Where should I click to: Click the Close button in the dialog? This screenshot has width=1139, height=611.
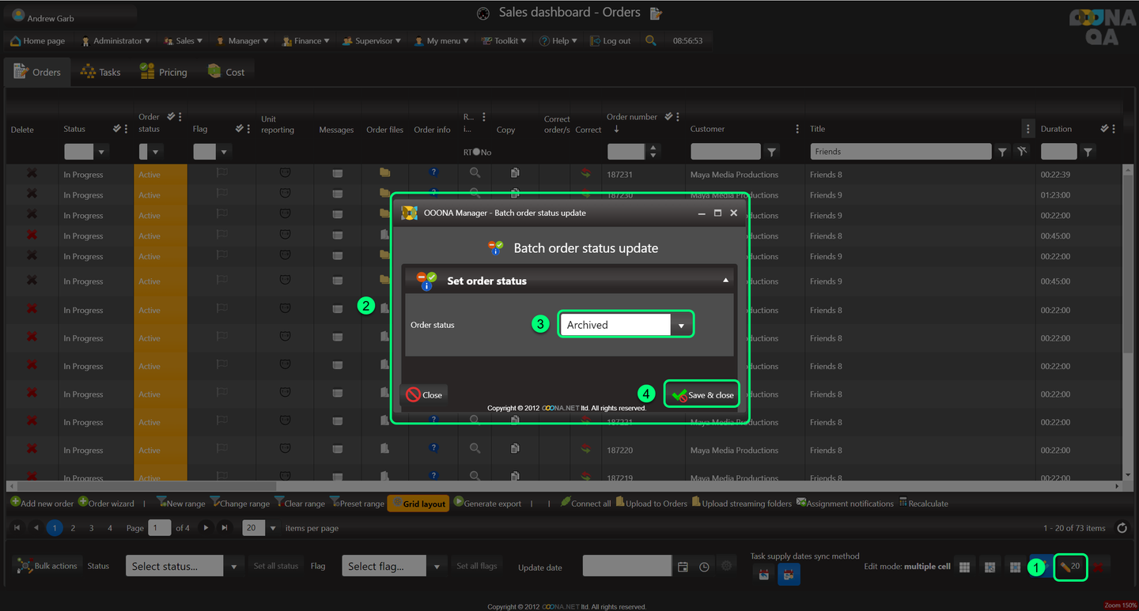click(424, 394)
